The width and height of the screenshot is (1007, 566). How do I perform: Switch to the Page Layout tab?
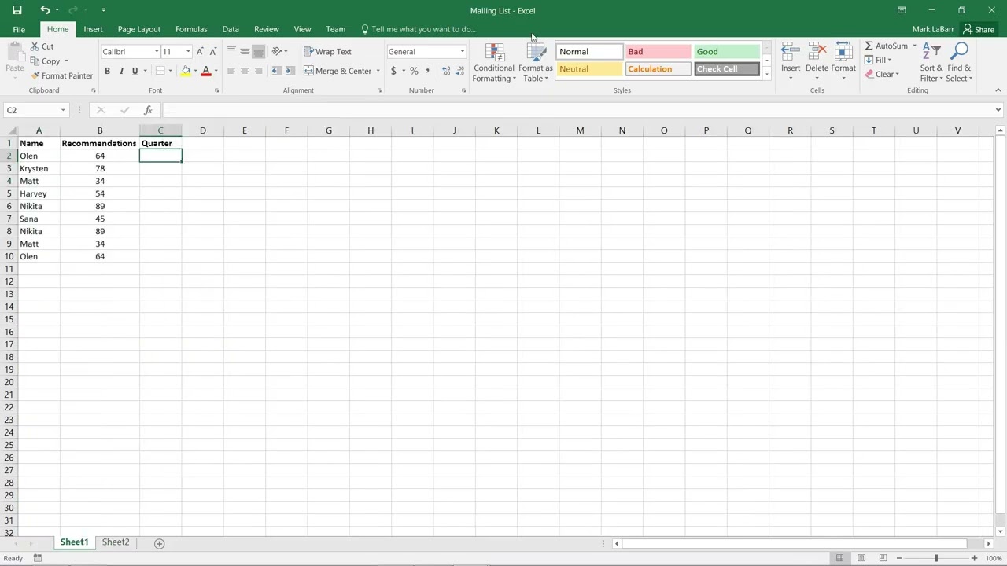click(139, 29)
